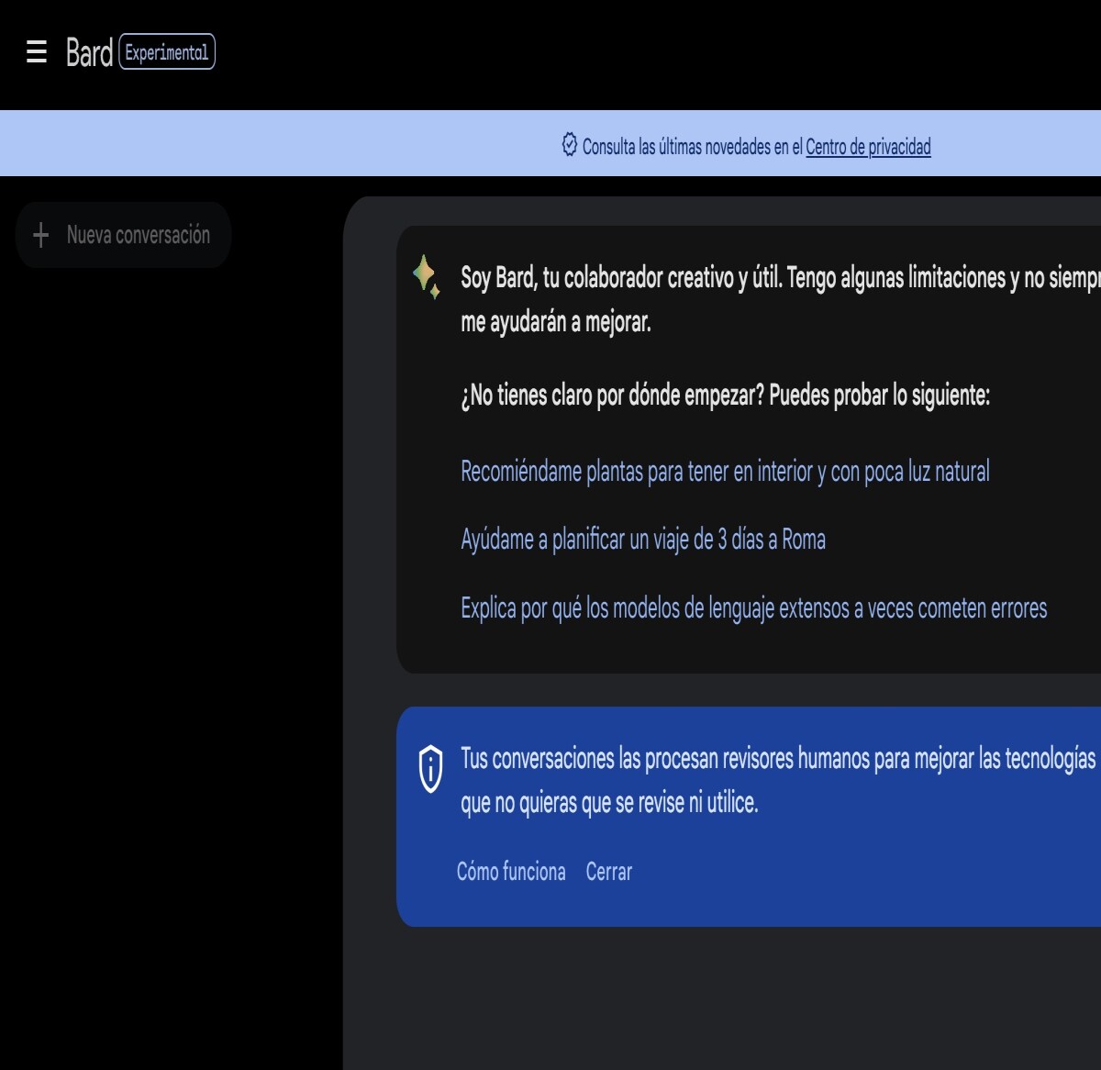The image size is (1101, 1070).
Task: Click the '¿No tienes claro por dónde empezar?' text
Action: pos(725,396)
